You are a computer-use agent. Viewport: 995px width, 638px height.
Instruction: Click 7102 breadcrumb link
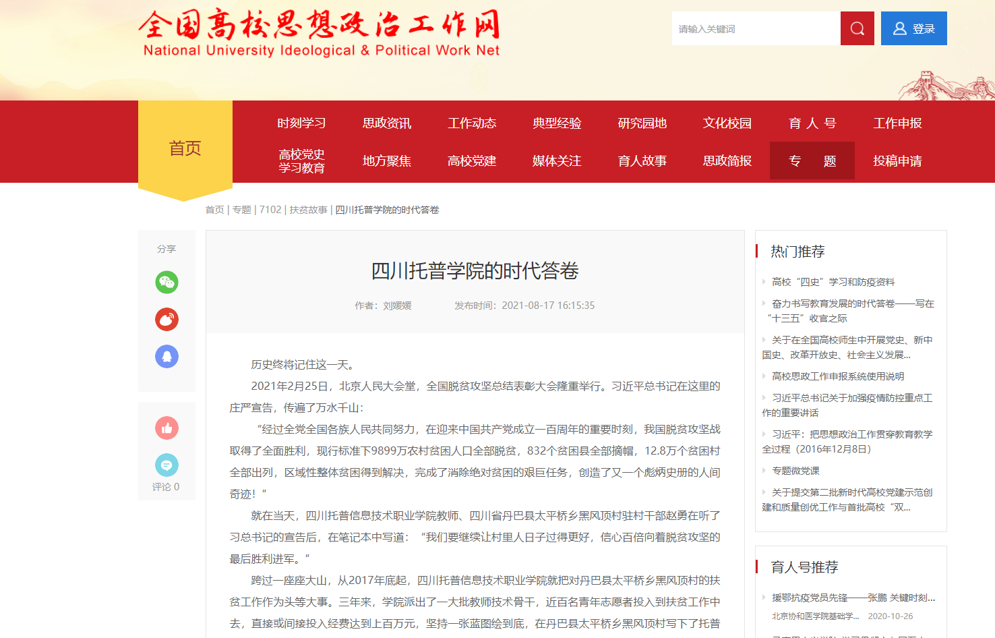(270, 210)
